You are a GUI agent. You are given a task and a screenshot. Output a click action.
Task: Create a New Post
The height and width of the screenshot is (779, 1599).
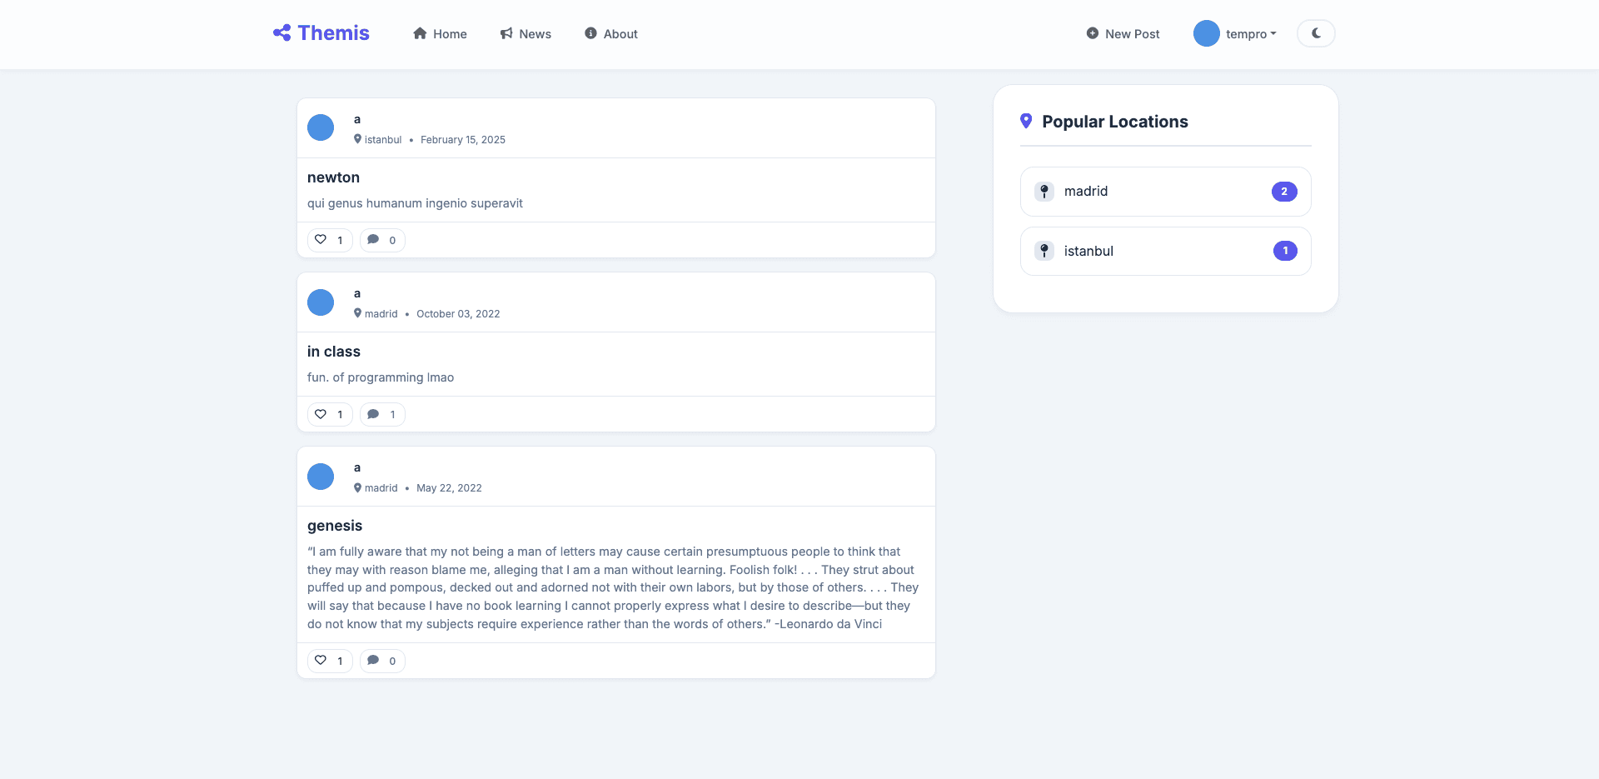tap(1123, 34)
